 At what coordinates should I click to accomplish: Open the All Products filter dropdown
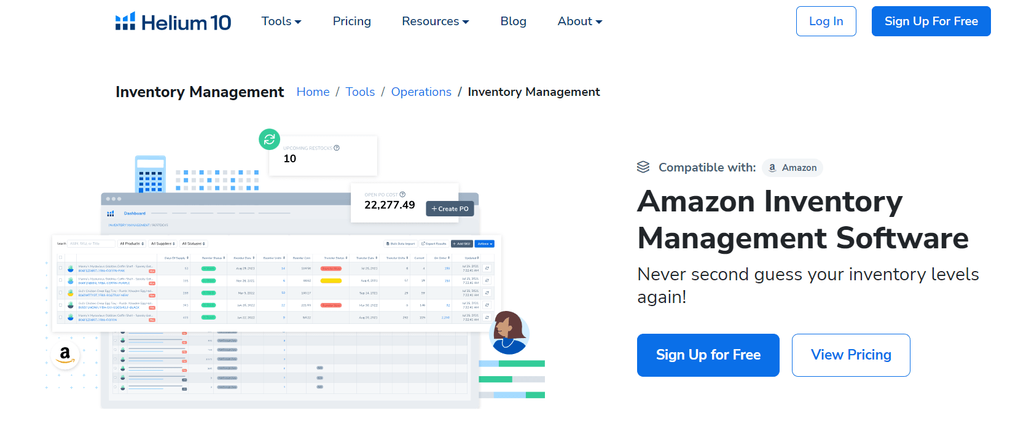pos(132,243)
